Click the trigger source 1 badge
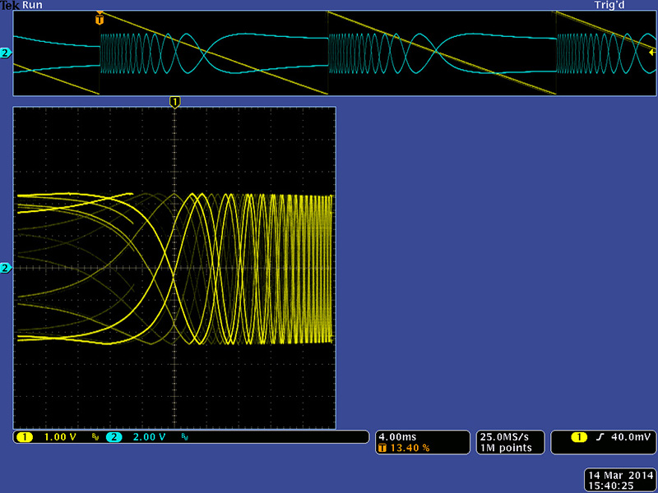 577,437
